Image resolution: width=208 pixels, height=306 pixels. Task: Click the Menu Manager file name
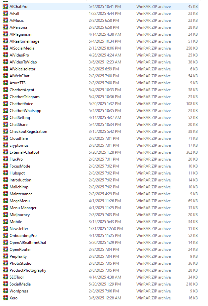click(x=23, y=208)
